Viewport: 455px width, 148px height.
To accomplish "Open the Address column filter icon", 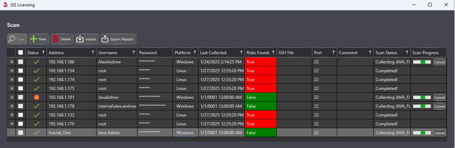I will pyautogui.click(x=93, y=52).
